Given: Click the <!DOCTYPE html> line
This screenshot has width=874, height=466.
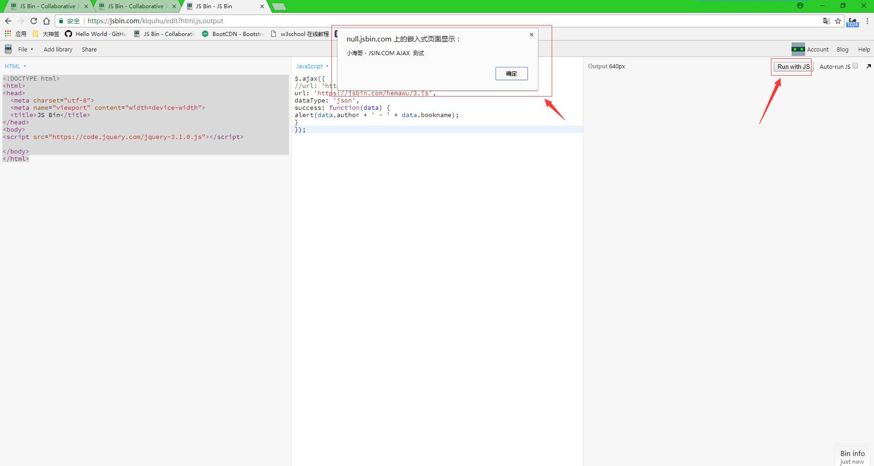Looking at the screenshot, I should (31, 78).
